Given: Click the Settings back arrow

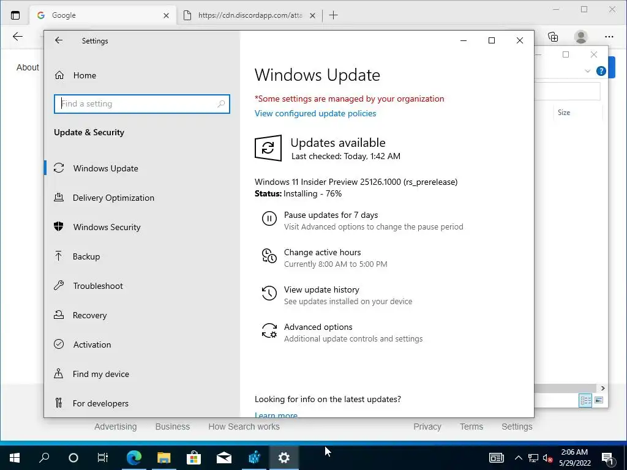Looking at the screenshot, I should click(59, 40).
